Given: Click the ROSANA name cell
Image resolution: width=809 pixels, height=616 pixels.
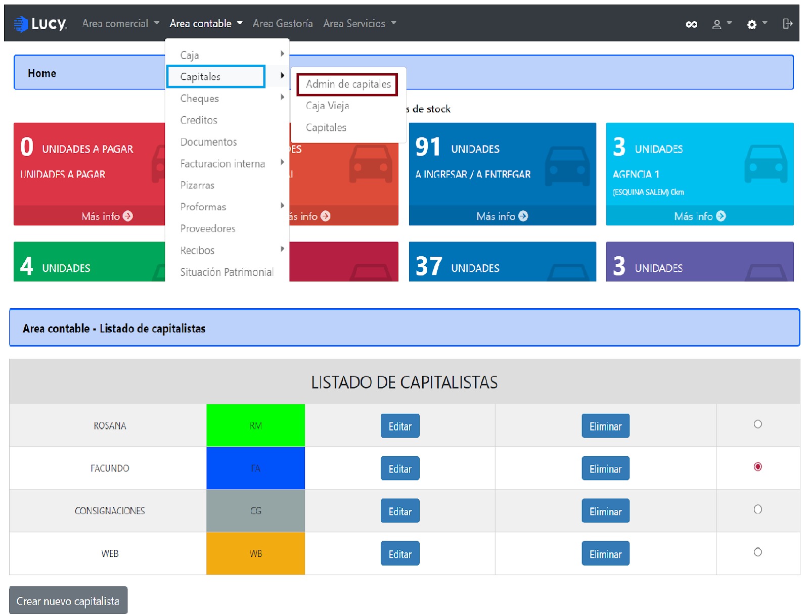Looking at the screenshot, I should (108, 425).
